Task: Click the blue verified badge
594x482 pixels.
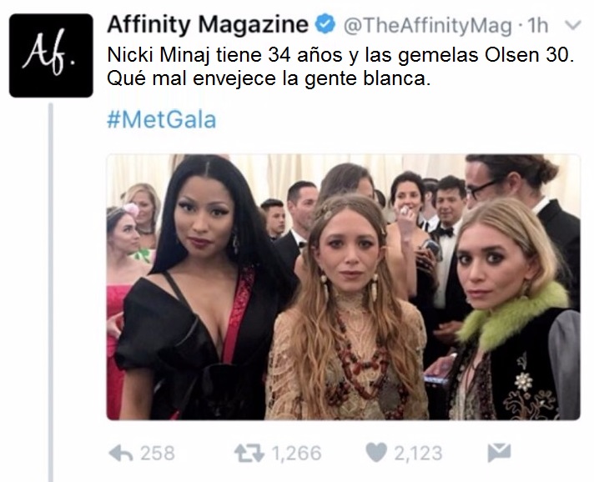Action: pyautogui.click(x=325, y=25)
